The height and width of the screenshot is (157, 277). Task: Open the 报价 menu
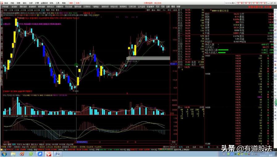(x=25, y=3)
